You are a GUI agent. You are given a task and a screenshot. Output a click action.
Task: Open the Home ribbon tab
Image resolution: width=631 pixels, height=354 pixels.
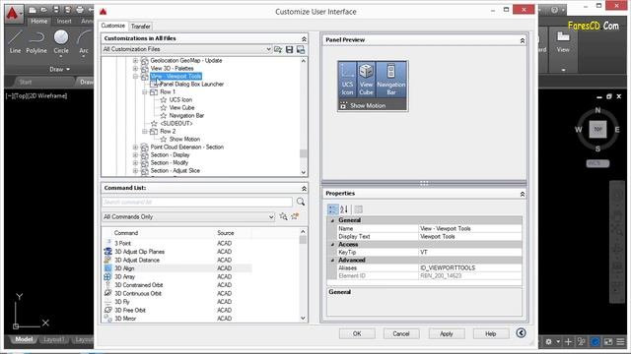coord(39,21)
